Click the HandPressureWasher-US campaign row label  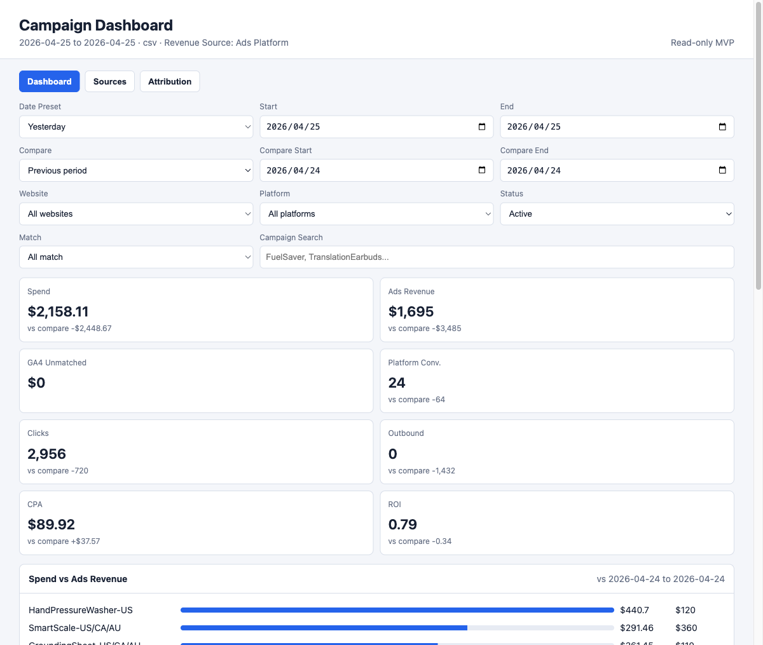click(81, 610)
